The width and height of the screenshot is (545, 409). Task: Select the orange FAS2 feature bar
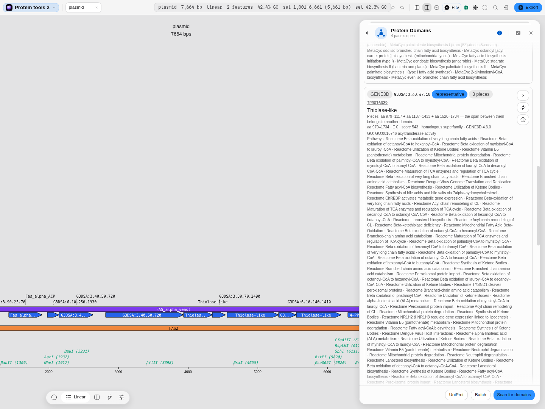coord(179,328)
